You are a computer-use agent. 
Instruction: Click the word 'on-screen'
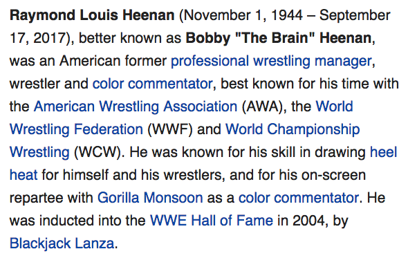pos(333,175)
